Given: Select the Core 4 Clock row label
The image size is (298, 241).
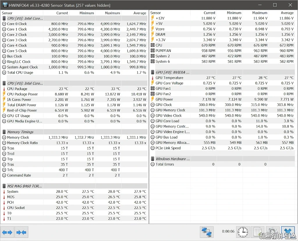Looking at the screenshot, I should (x=17, y=46).
